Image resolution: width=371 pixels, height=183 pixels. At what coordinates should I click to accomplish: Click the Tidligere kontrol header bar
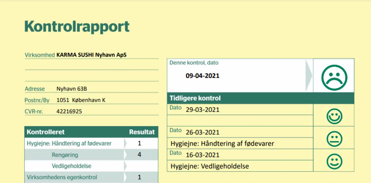tap(260, 98)
